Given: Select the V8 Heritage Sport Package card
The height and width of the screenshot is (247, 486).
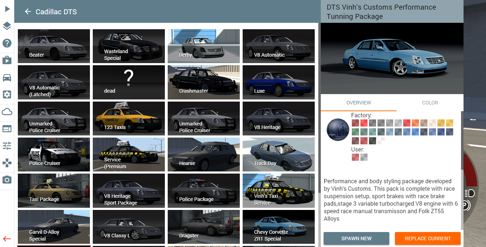Looking at the screenshot, I should pos(129,191).
